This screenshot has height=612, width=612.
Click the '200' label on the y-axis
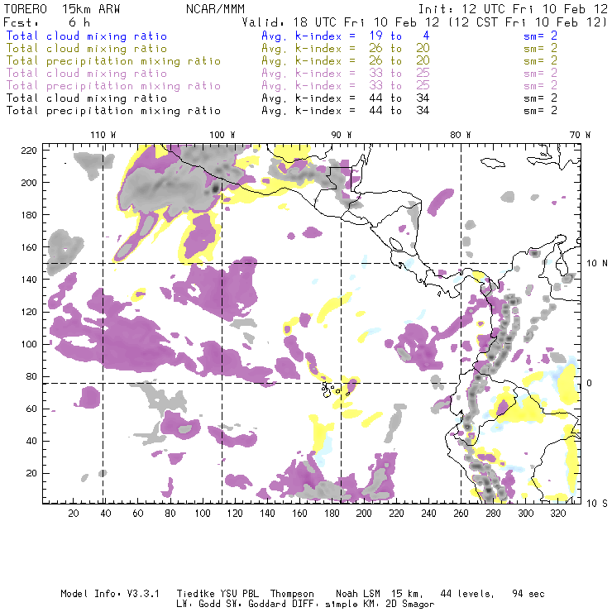[29, 183]
